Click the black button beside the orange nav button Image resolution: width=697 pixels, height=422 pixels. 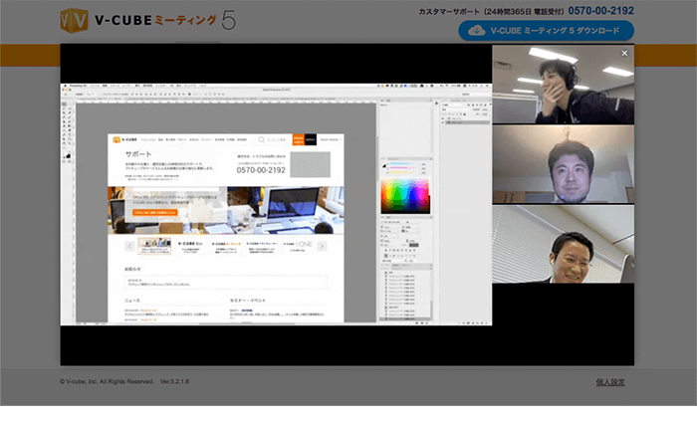(x=311, y=139)
